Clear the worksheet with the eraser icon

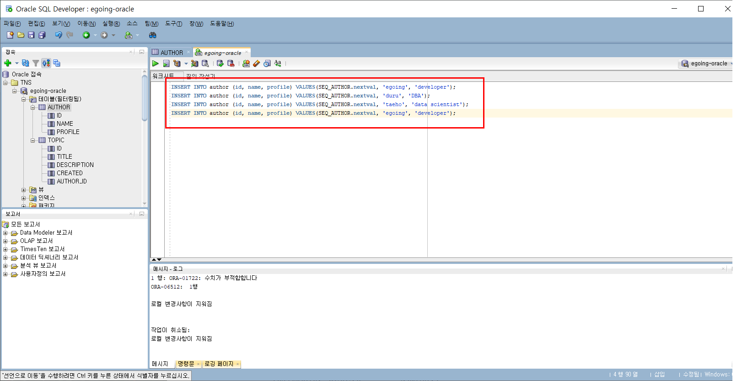257,64
